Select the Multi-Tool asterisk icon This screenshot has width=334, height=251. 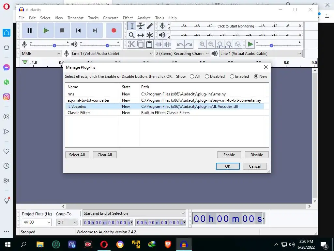click(150, 35)
